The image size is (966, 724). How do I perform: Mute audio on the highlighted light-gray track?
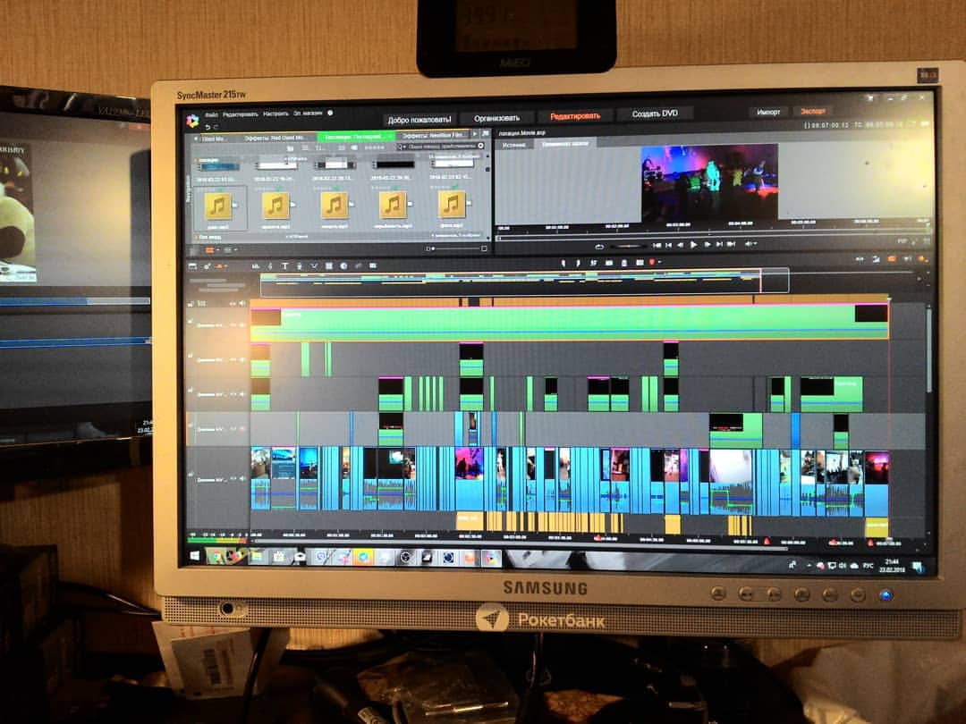242,428
